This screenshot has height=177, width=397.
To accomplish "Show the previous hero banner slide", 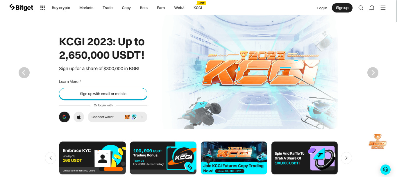I will [x=24, y=73].
